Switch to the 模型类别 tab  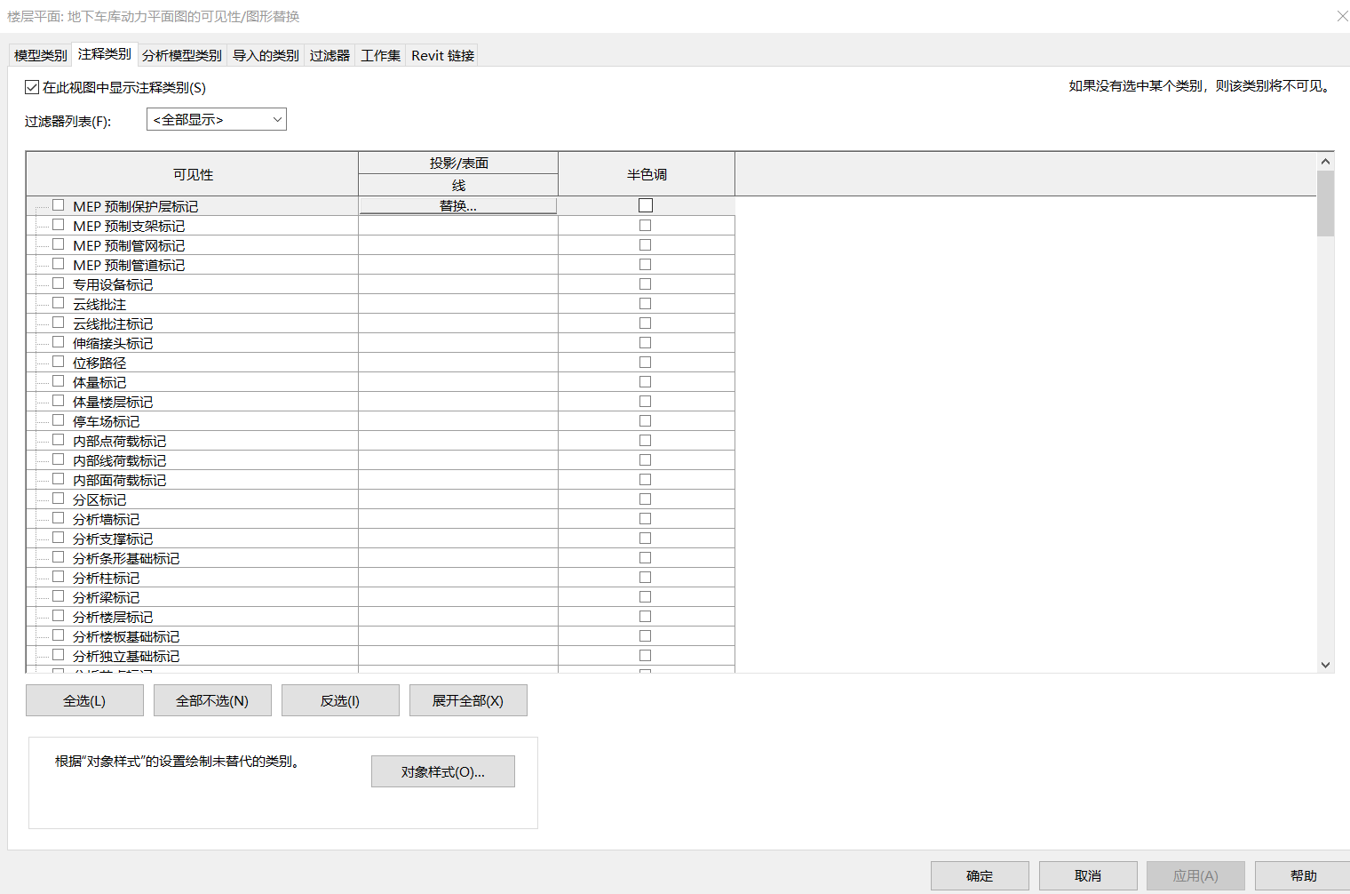pyautogui.click(x=41, y=55)
